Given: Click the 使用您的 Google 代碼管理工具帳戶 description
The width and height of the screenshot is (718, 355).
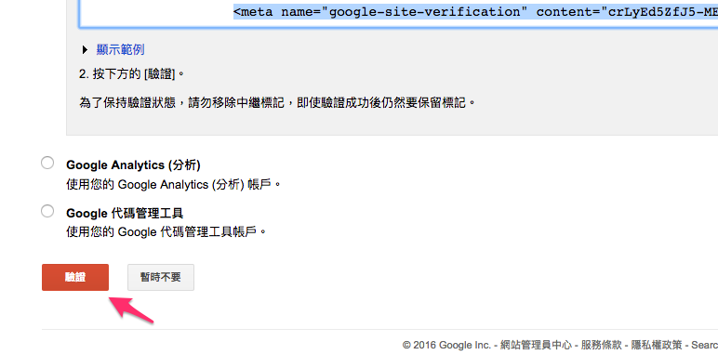Looking at the screenshot, I should tap(166, 232).
